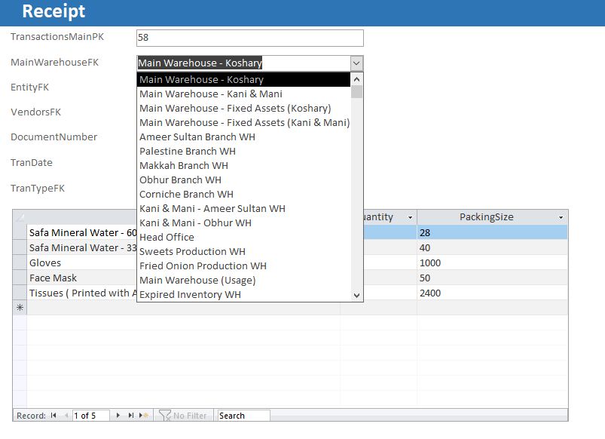Pick 'Corniche Branch WH' from list

coord(244,194)
